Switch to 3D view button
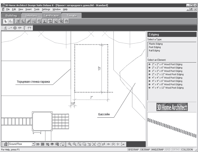Screen dimensions: 198x152 click(x=48, y=144)
